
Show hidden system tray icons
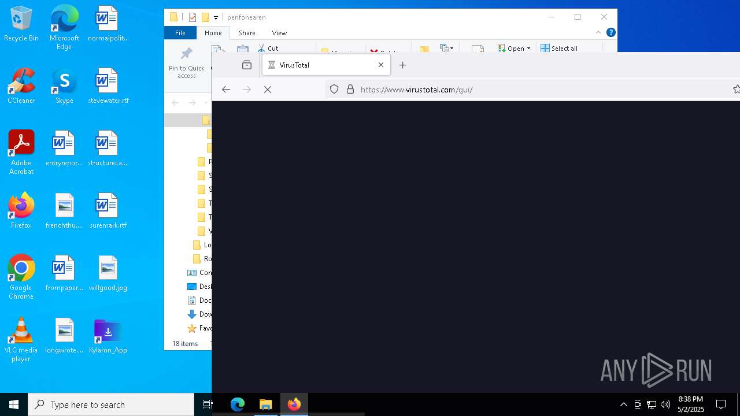(623, 404)
